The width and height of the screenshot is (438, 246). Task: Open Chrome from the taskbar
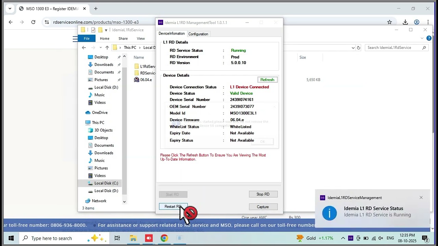click(164, 238)
